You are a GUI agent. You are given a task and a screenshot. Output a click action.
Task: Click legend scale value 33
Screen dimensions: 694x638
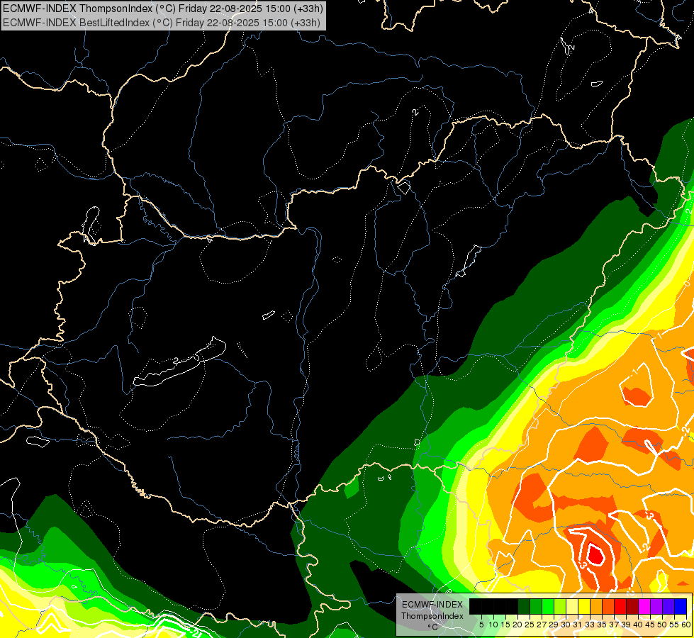590,625
